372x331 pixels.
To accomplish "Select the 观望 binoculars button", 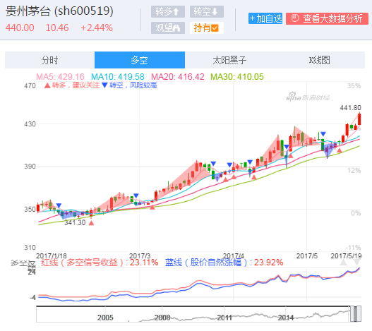I will click(168, 28).
